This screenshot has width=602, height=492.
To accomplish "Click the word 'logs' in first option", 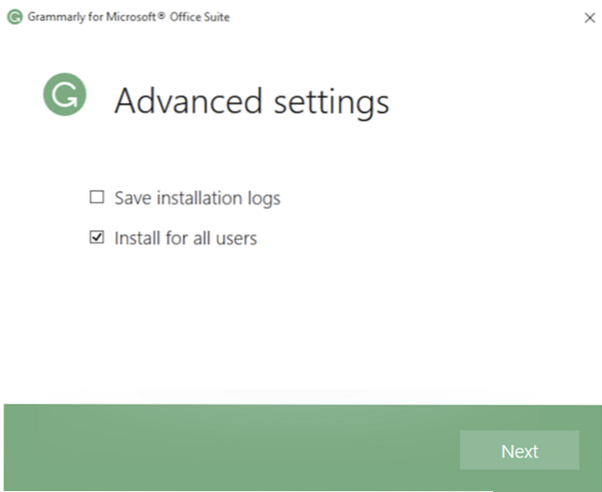I will (262, 199).
